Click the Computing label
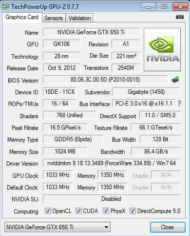This screenshot has height=236, width=190. click(26, 212)
